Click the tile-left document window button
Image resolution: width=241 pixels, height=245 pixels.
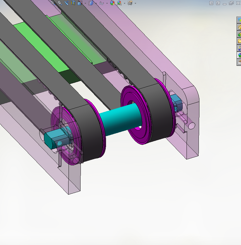211,3
